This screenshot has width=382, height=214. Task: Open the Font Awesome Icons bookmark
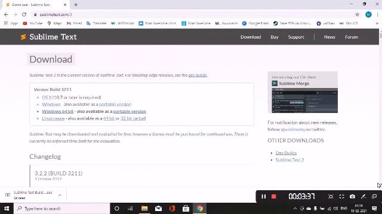(x=158, y=23)
